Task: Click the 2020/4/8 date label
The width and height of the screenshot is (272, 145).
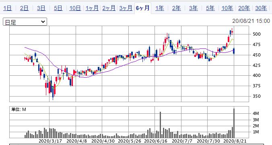Action: (77, 141)
